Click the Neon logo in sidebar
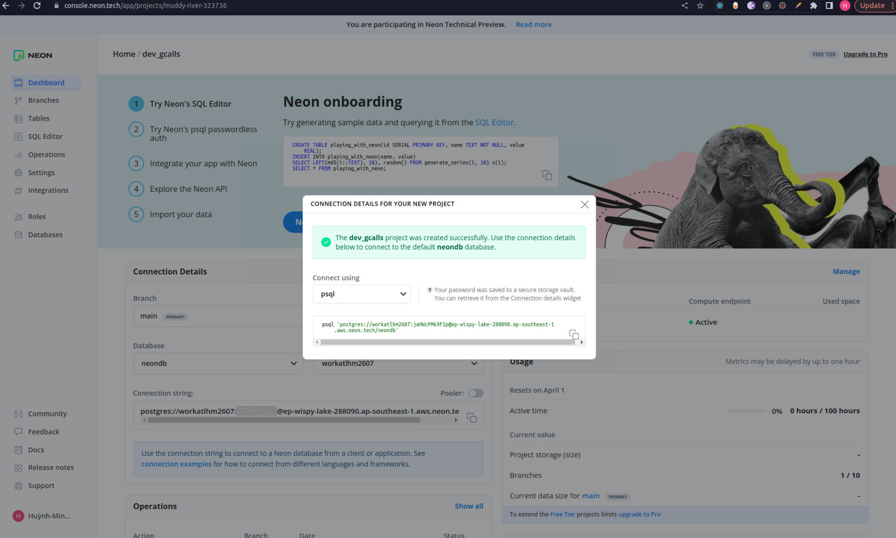896x538 pixels. pos(33,55)
